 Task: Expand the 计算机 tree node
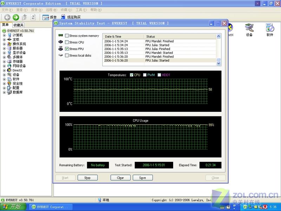pyautogui.click(x=4, y=35)
